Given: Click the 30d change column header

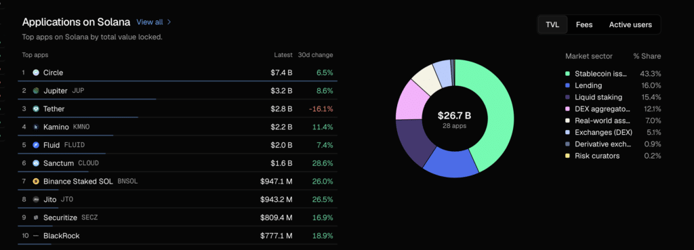Looking at the screenshot, I should 316,56.
